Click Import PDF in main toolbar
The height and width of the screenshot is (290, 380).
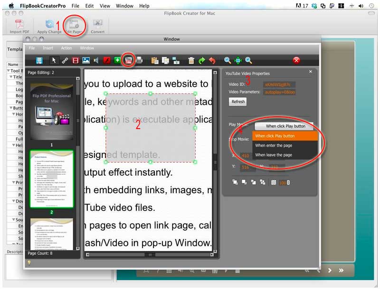click(x=19, y=27)
